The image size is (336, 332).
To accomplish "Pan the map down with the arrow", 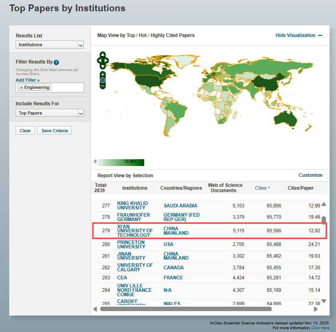I will [x=103, y=67].
